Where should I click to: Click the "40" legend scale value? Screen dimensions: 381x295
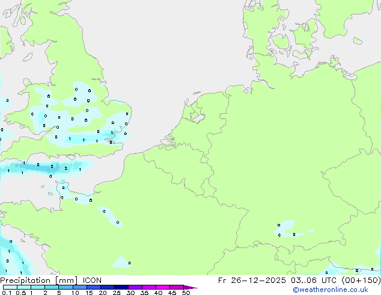(158, 293)
